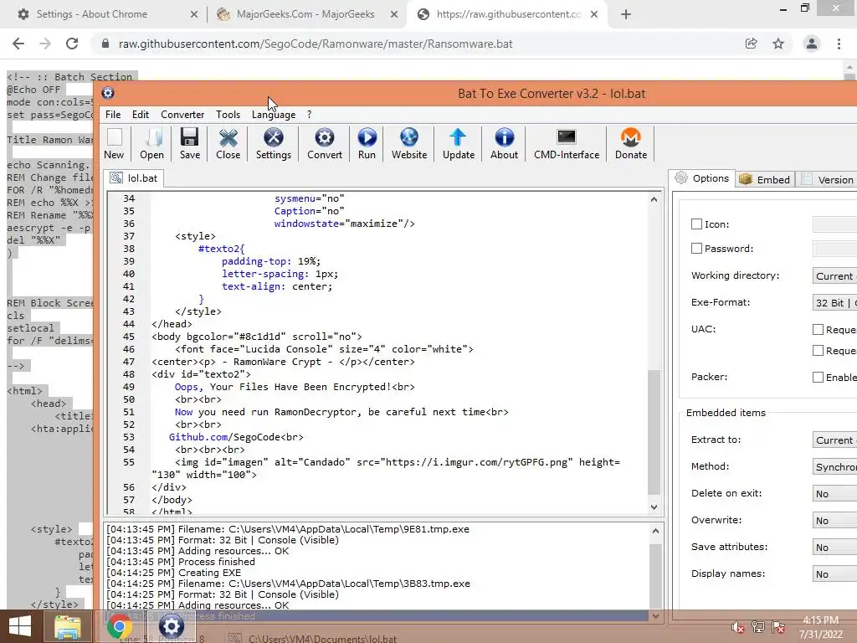The image size is (857, 643).
Task: Open the Windows Start button
Action: click(x=20, y=626)
